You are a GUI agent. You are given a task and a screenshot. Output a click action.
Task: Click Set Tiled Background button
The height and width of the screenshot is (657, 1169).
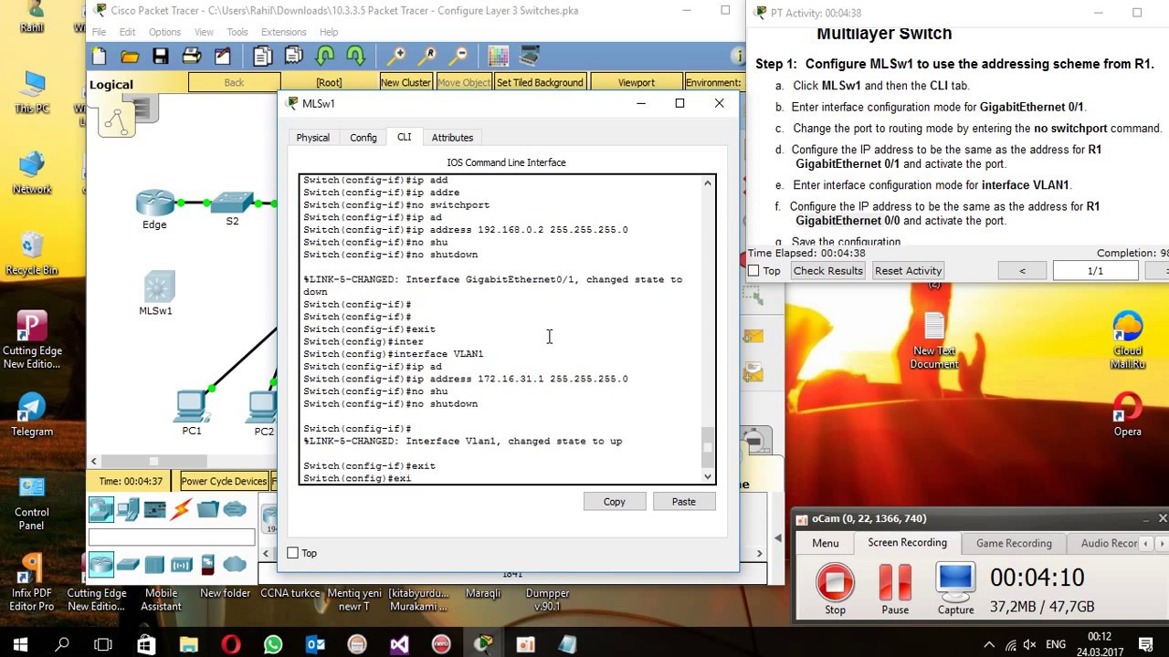tap(540, 82)
